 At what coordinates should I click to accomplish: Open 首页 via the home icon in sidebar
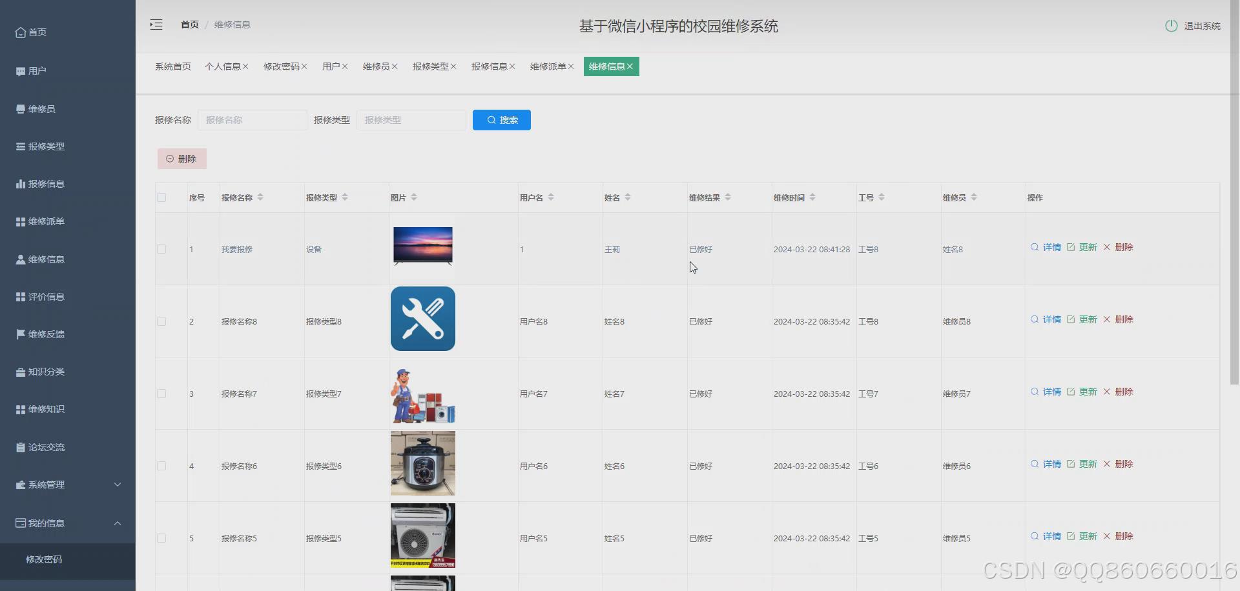[21, 32]
